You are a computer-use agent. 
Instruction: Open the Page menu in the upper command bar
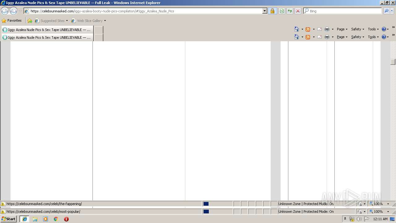pyautogui.click(x=342, y=29)
